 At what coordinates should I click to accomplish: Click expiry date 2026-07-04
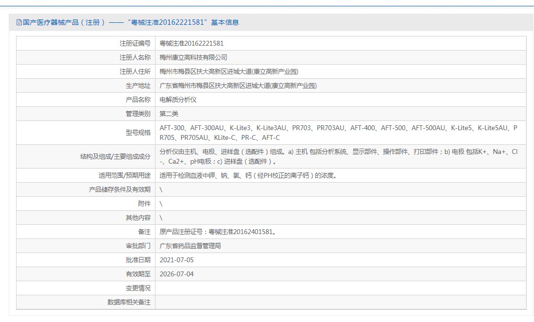click(x=176, y=274)
